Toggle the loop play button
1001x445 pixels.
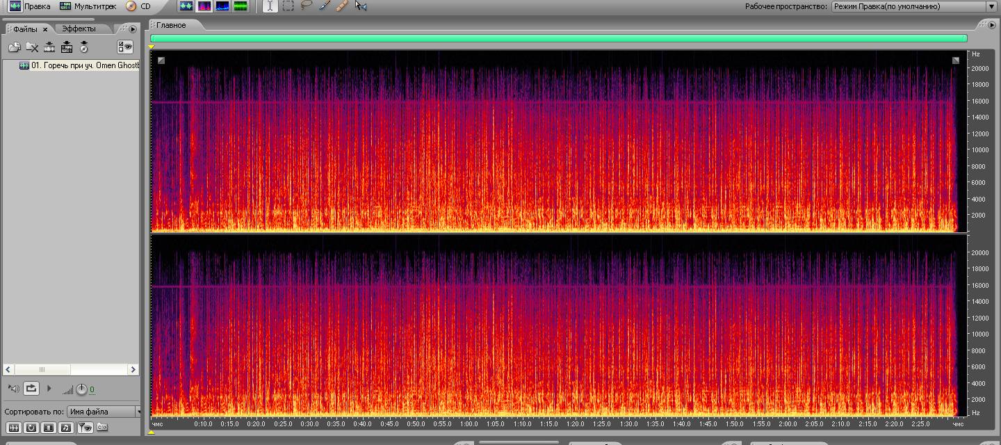point(31,389)
